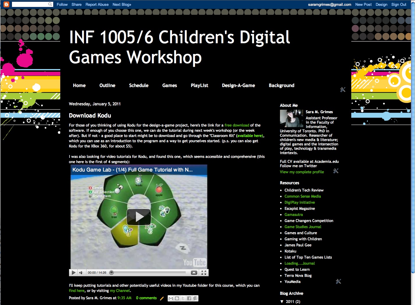The height and width of the screenshot is (305, 415).
Task: Click Sign Out
Action: (399, 4)
